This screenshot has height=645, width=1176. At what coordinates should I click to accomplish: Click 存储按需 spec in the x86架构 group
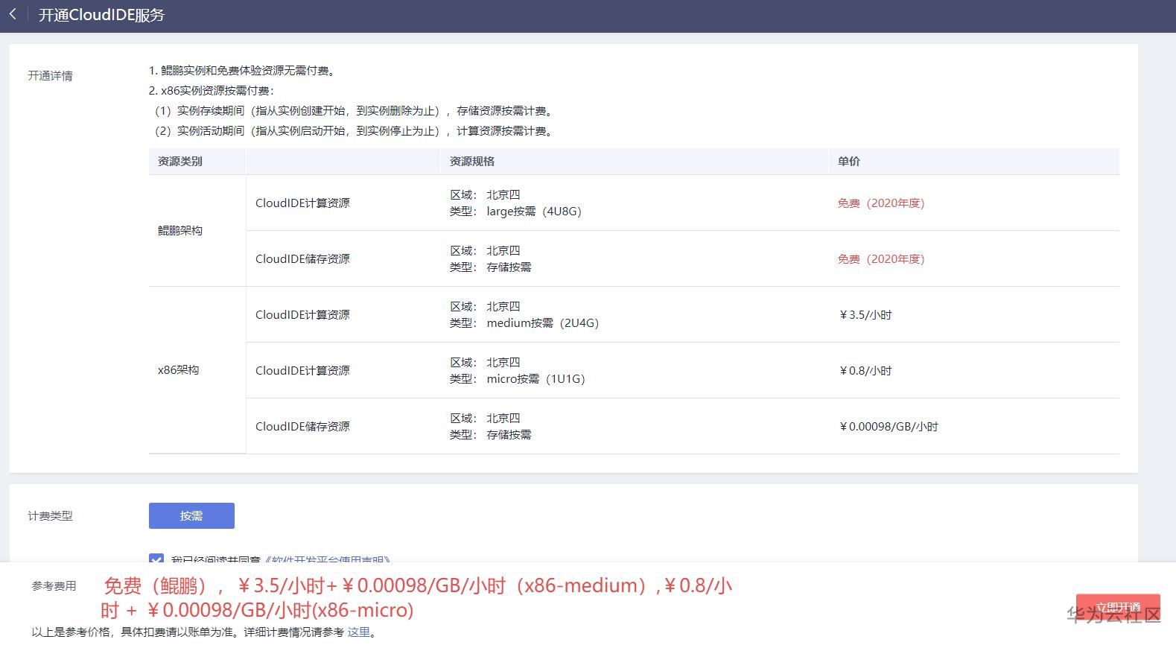pos(509,434)
